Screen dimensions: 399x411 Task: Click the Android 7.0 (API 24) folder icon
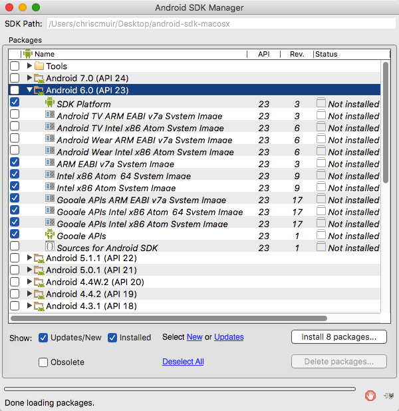coord(39,78)
